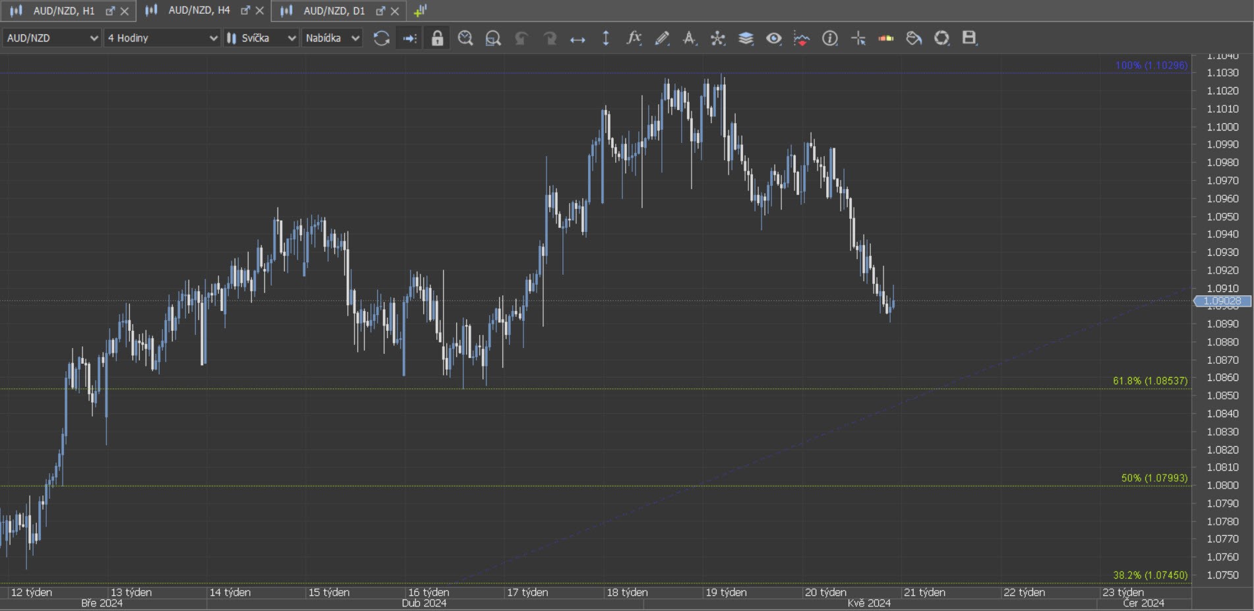Toggle auto-scroll to latest candle arrow
This screenshot has width=1254, height=611.
point(409,38)
